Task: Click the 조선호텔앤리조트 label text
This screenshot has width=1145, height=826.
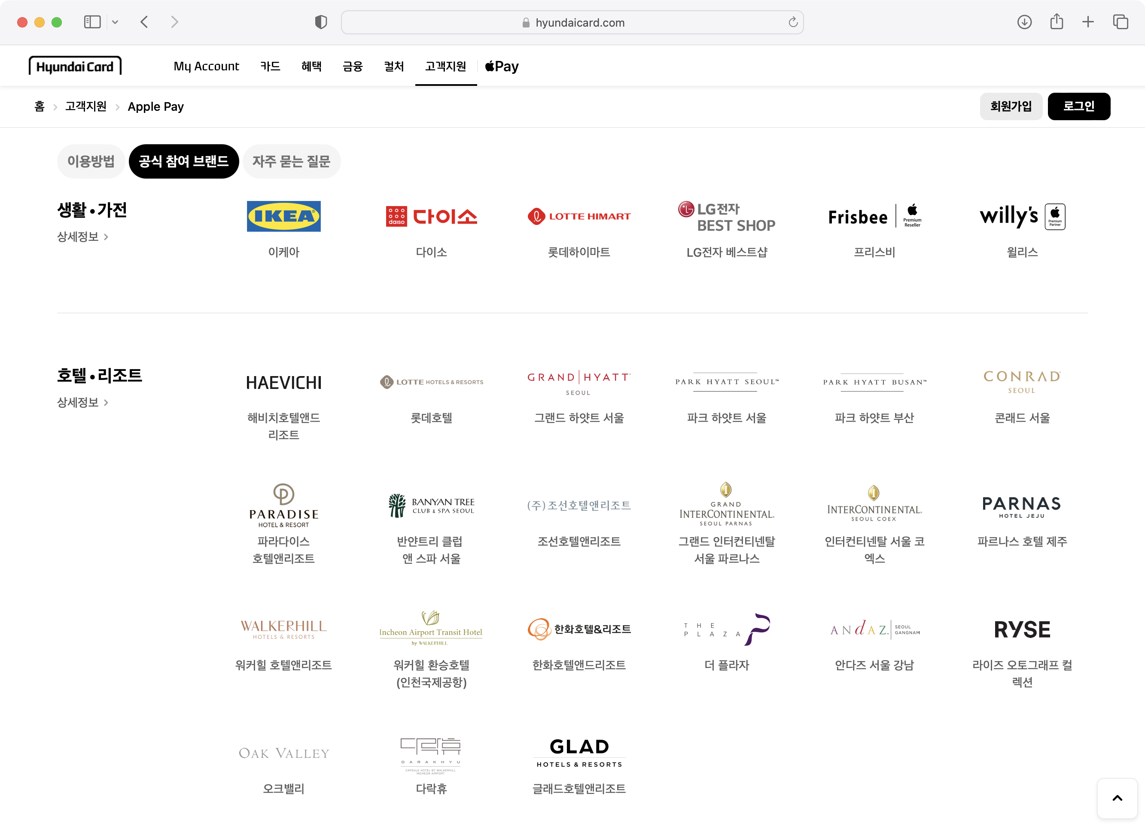Action: point(579,541)
